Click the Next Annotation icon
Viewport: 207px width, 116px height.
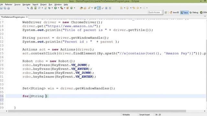point(121,8)
